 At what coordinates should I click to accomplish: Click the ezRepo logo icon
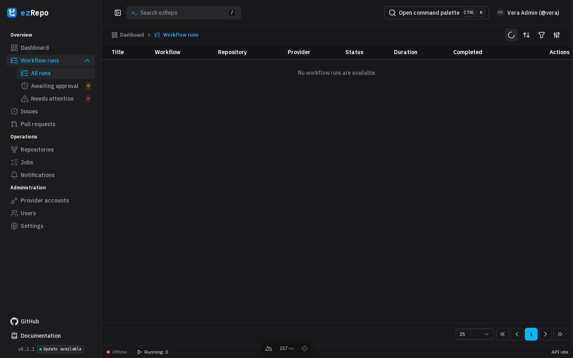coord(12,13)
